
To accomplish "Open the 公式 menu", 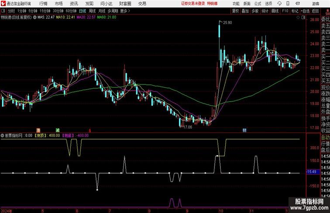I will point(258,3).
